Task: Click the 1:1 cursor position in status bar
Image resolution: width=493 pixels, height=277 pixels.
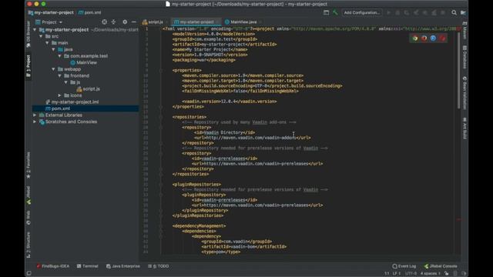Action: coord(387,273)
